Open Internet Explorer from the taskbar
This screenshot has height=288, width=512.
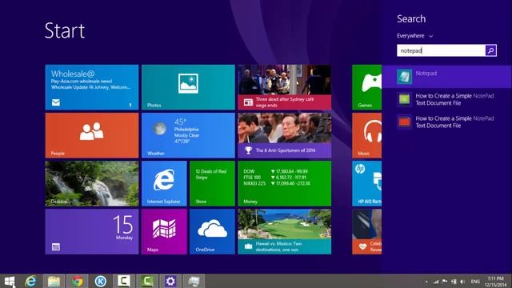point(30,281)
